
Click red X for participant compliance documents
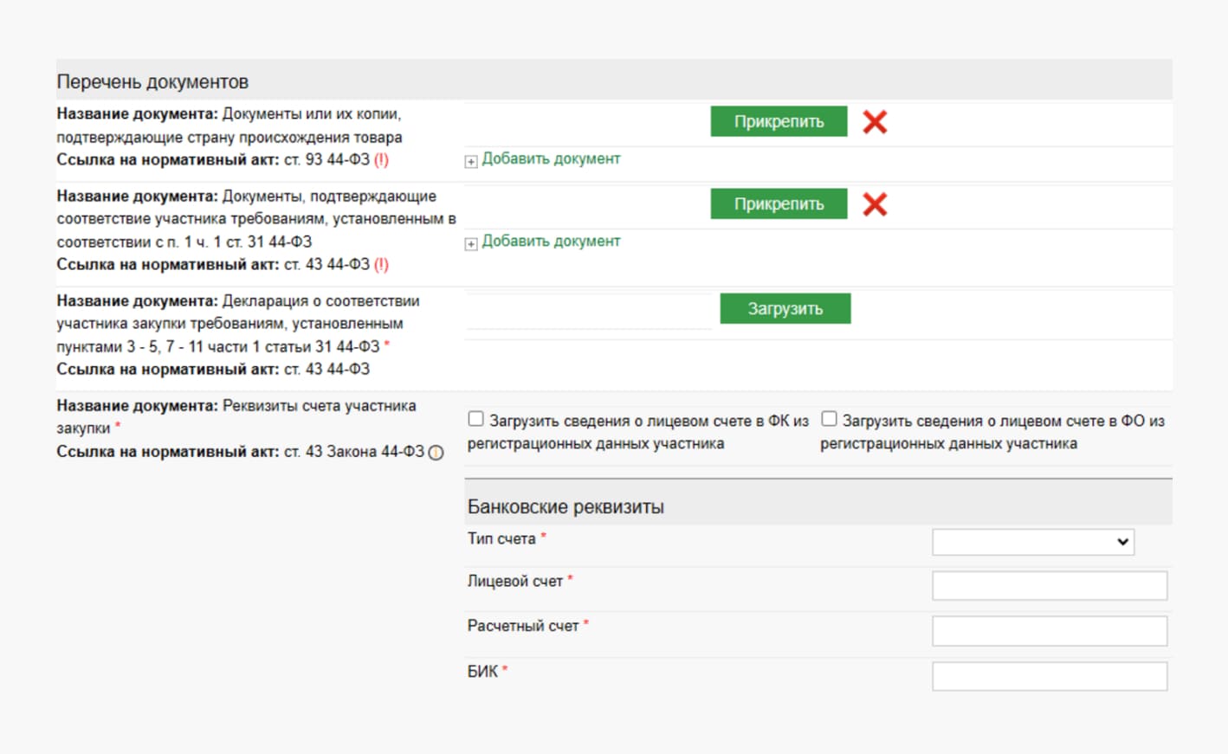[875, 204]
